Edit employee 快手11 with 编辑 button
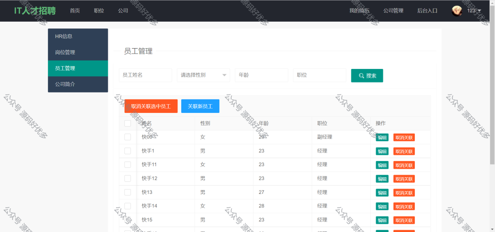Screen dimensions: 495x232 click(x=382, y=165)
